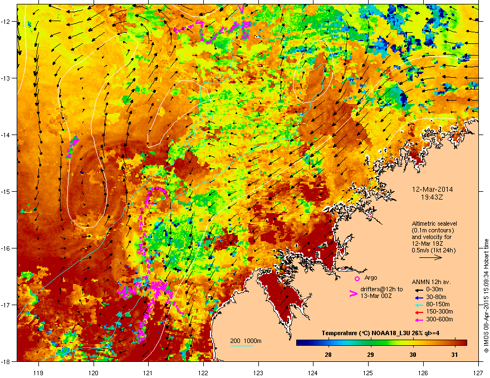Click the '-16' latitude axis label
The height and width of the screenshot is (378, 490).
[x=6, y=248]
